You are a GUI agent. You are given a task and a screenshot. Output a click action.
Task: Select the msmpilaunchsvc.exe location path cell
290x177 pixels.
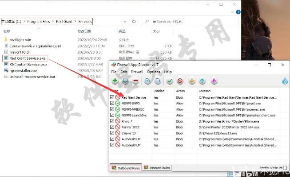pyautogui.click(x=237, y=115)
